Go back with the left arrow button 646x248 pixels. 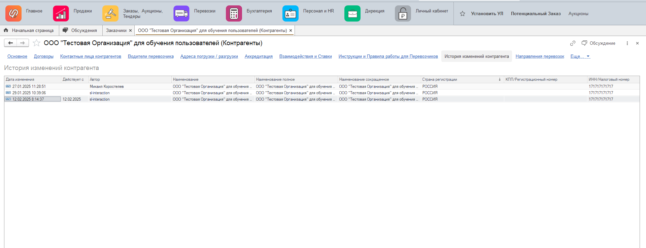pyautogui.click(x=10, y=43)
